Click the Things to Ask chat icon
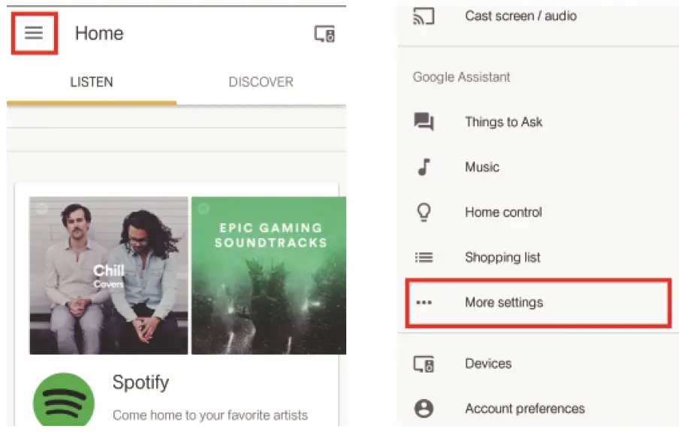The image size is (679, 432). pos(424,122)
